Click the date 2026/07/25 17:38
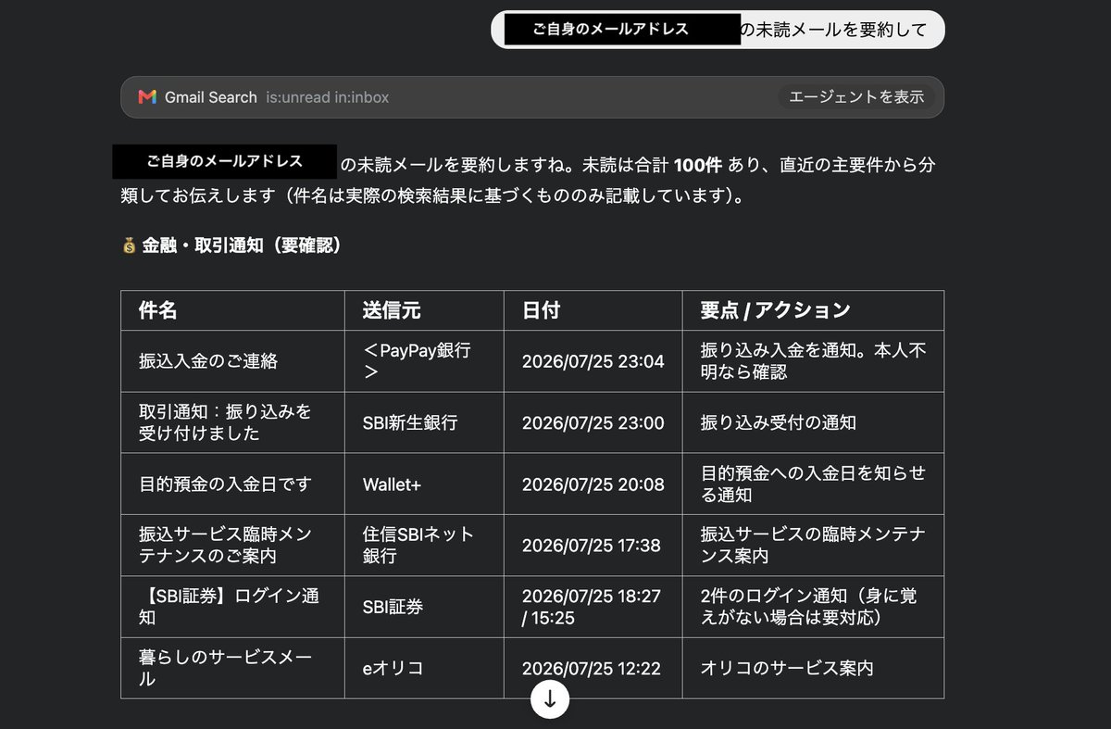1111x729 pixels. [x=593, y=545]
